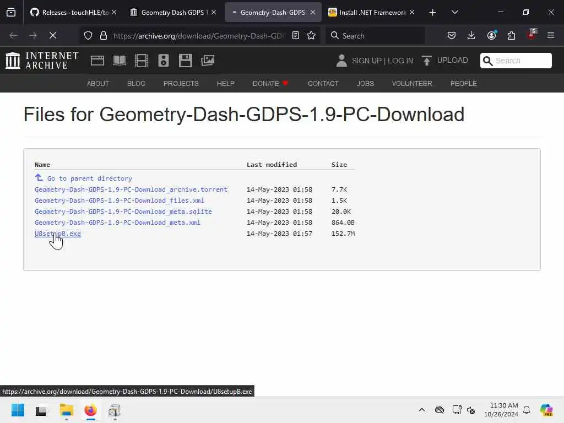This screenshot has width=564, height=423.
Task: Download the _archive.torrent file
Action: point(131,189)
